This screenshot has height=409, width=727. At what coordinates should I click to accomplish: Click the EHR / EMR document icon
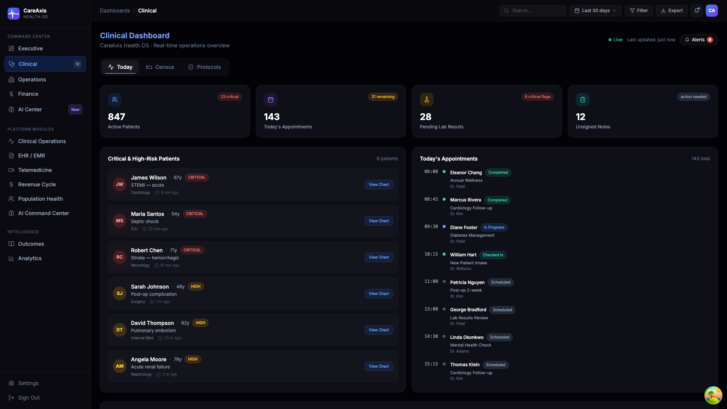(x=11, y=156)
